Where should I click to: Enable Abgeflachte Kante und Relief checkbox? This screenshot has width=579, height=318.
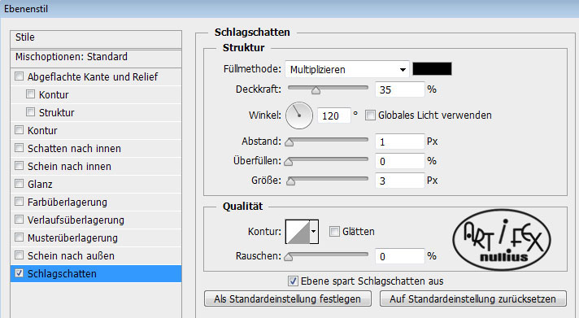[19, 76]
